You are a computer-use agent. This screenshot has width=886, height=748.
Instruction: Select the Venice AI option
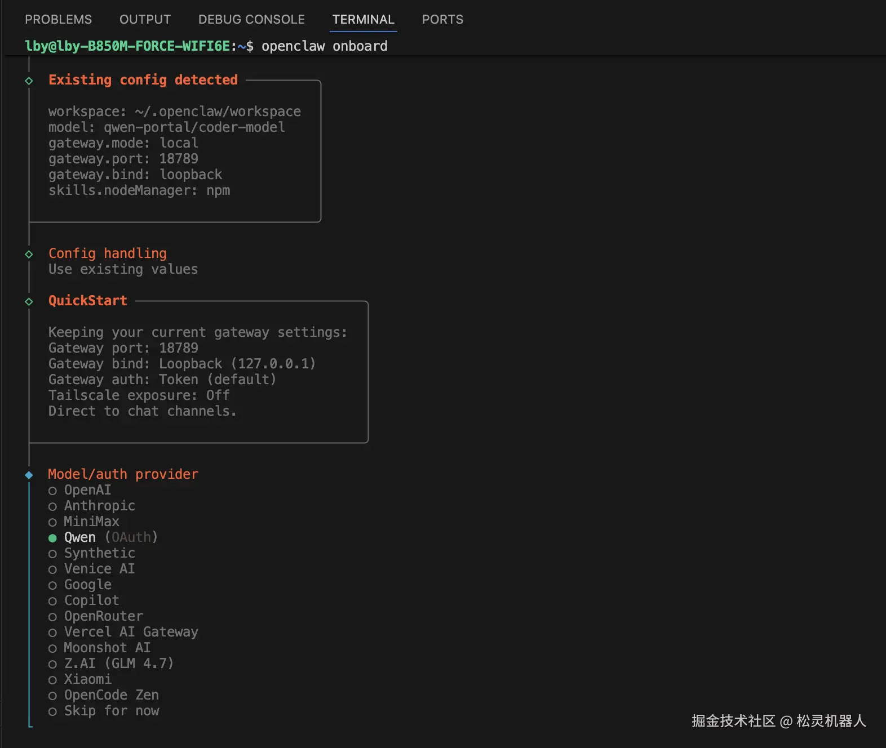(x=92, y=569)
